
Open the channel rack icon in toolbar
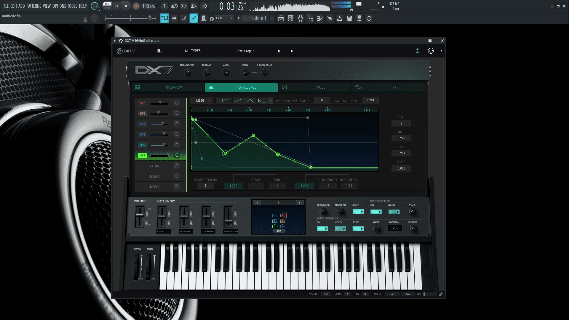(x=291, y=18)
